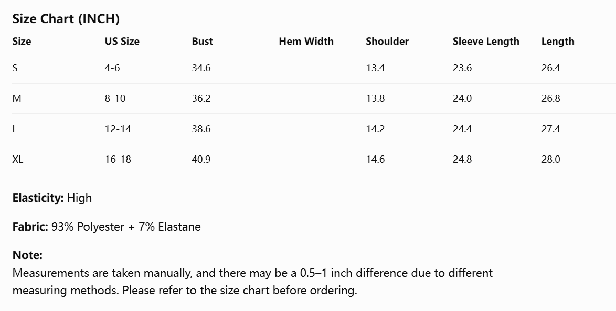616x311 pixels.
Task: Click the S size row label
Action: (x=15, y=68)
